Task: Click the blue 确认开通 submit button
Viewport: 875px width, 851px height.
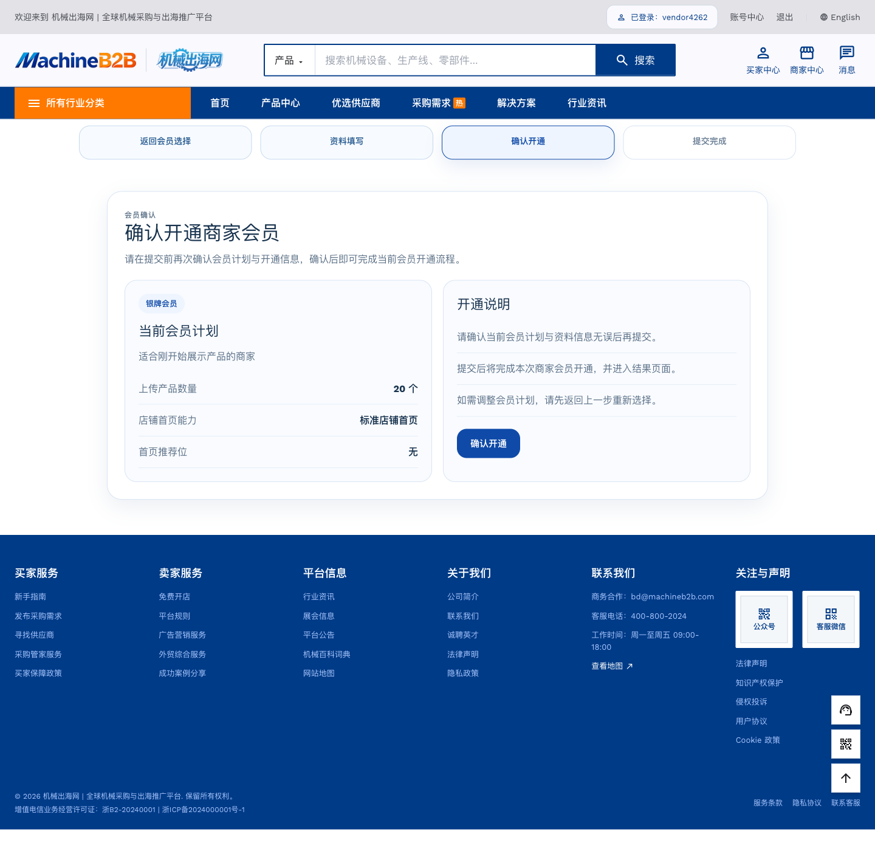Action: [x=489, y=443]
